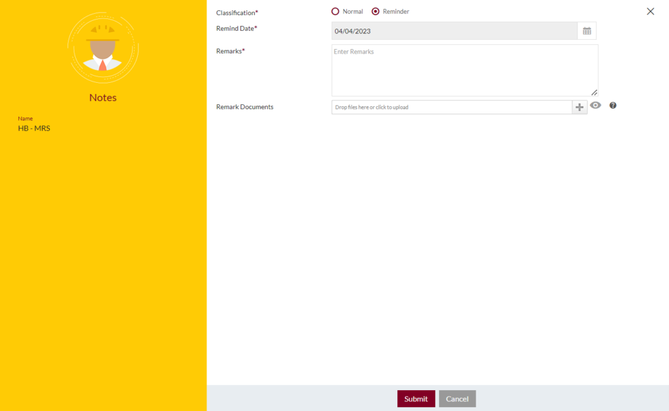Screen dimensions: 669x411
Task: Click the worker avatar image
Action: click(x=103, y=48)
